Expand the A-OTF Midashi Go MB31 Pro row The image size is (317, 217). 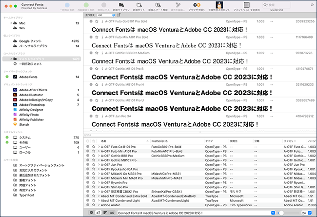click(x=99, y=174)
